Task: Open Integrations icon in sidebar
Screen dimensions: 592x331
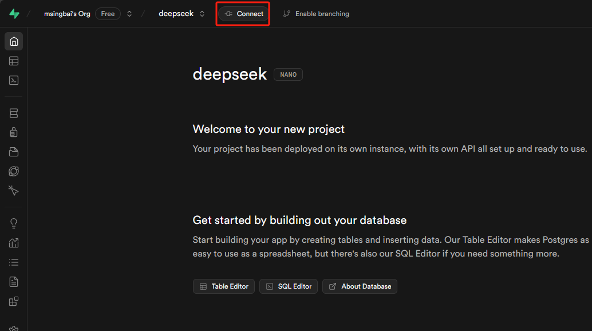Action: [x=14, y=301]
